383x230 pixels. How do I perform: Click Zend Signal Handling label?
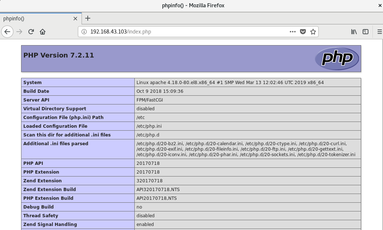[x=50, y=225]
